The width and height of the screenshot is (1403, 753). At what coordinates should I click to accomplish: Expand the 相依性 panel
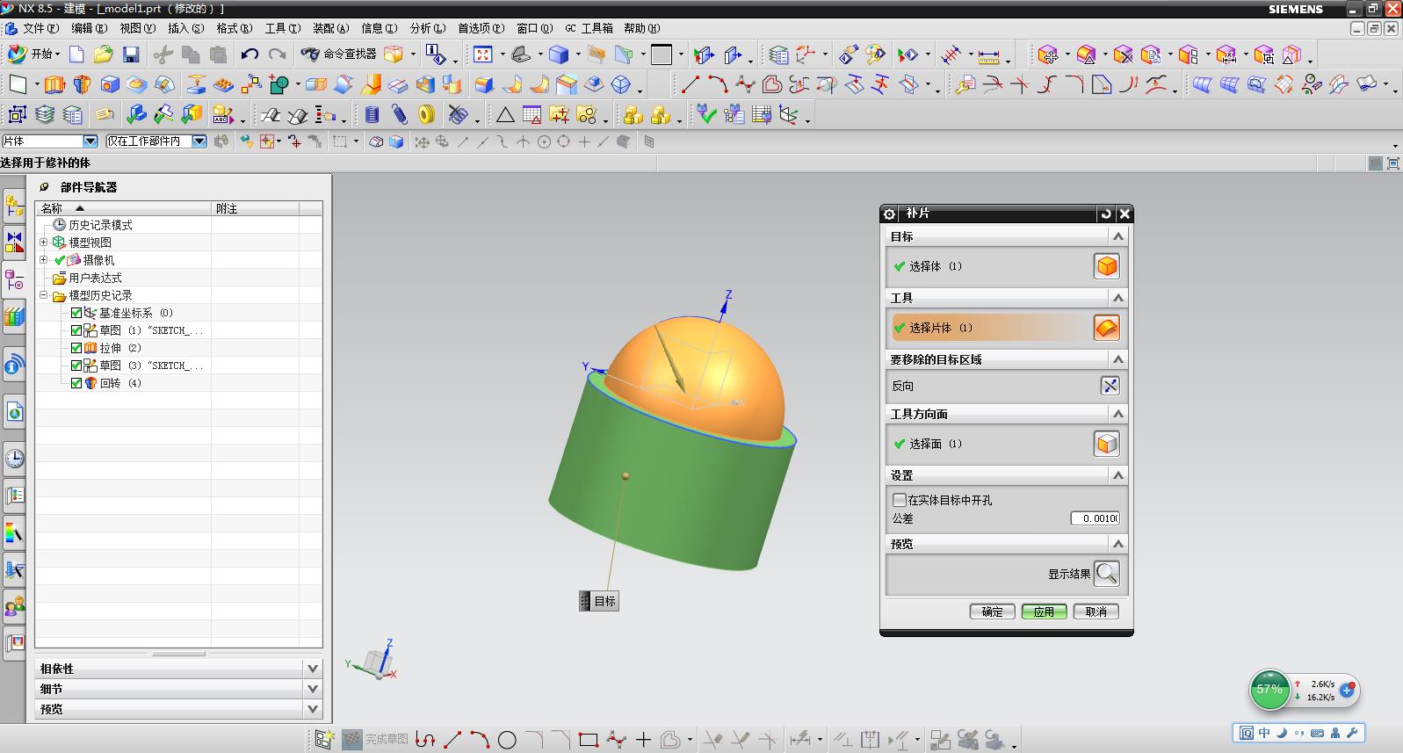(x=312, y=669)
